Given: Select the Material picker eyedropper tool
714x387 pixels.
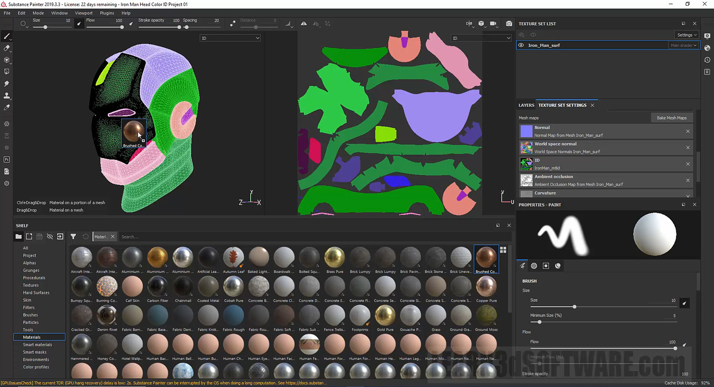Looking at the screenshot, I should (x=7, y=108).
